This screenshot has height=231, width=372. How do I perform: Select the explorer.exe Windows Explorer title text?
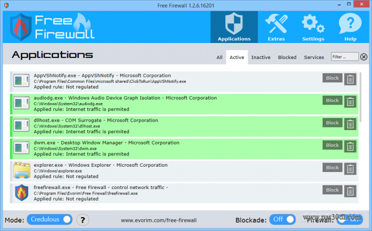pos(100,165)
